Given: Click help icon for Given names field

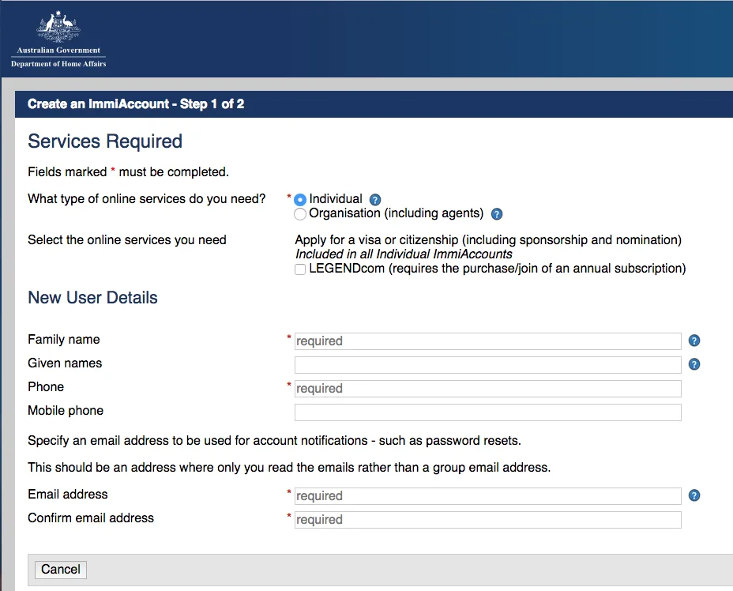Looking at the screenshot, I should pyautogui.click(x=694, y=364).
